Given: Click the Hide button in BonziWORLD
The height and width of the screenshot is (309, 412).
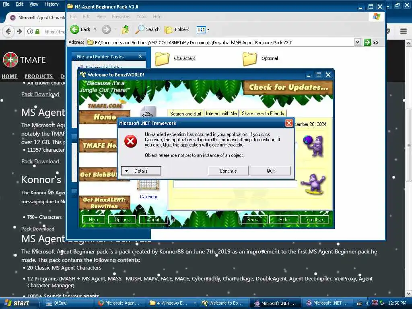Looking at the screenshot, I should 284,219.
